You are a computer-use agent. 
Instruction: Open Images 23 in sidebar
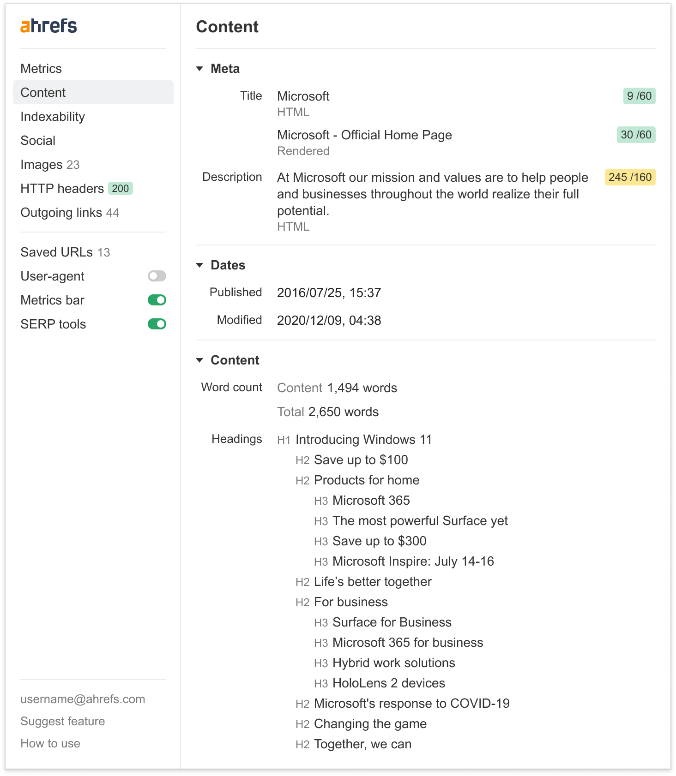[50, 165]
